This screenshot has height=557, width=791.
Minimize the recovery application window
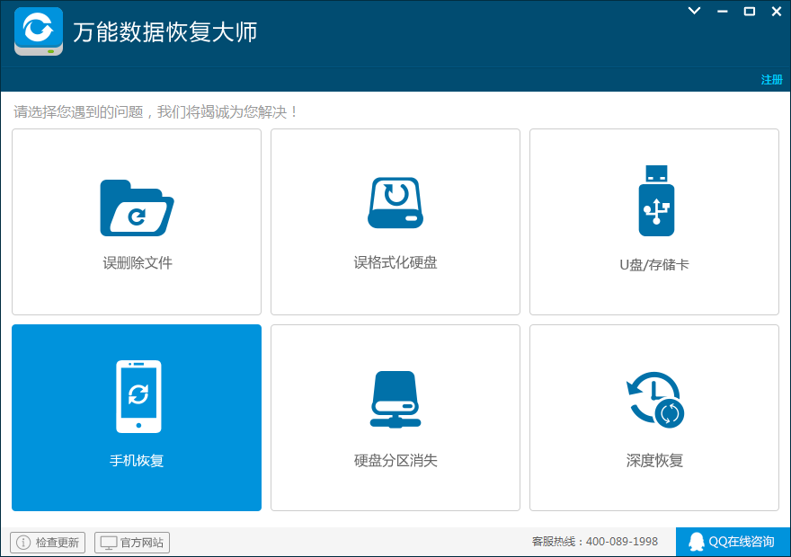tap(723, 11)
